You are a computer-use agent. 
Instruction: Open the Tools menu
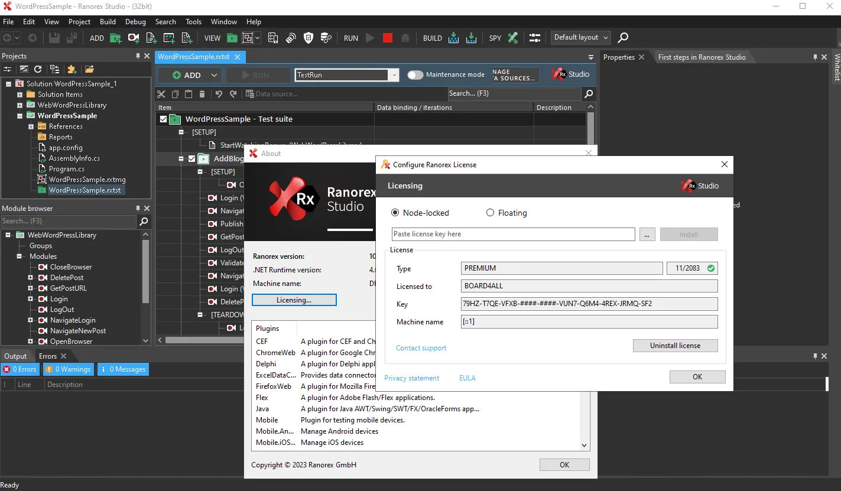tap(193, 22)
